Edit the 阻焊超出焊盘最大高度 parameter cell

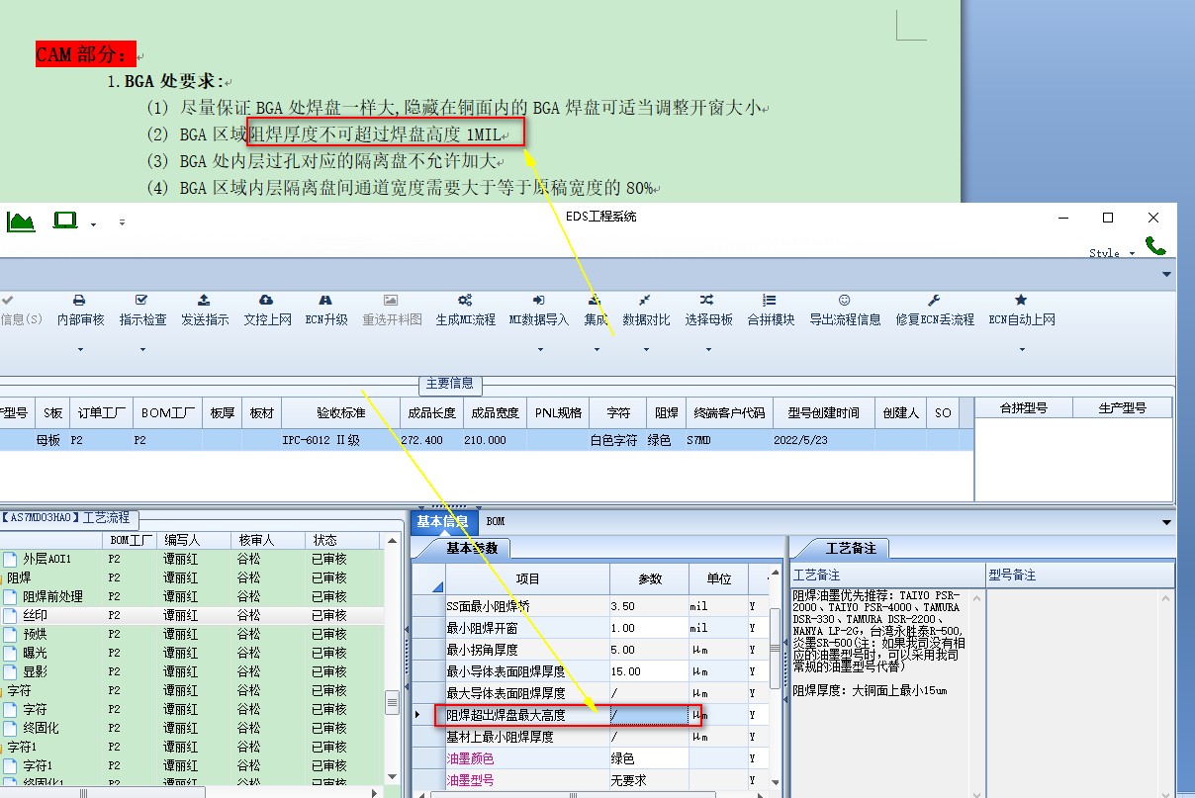pos(648,715)
